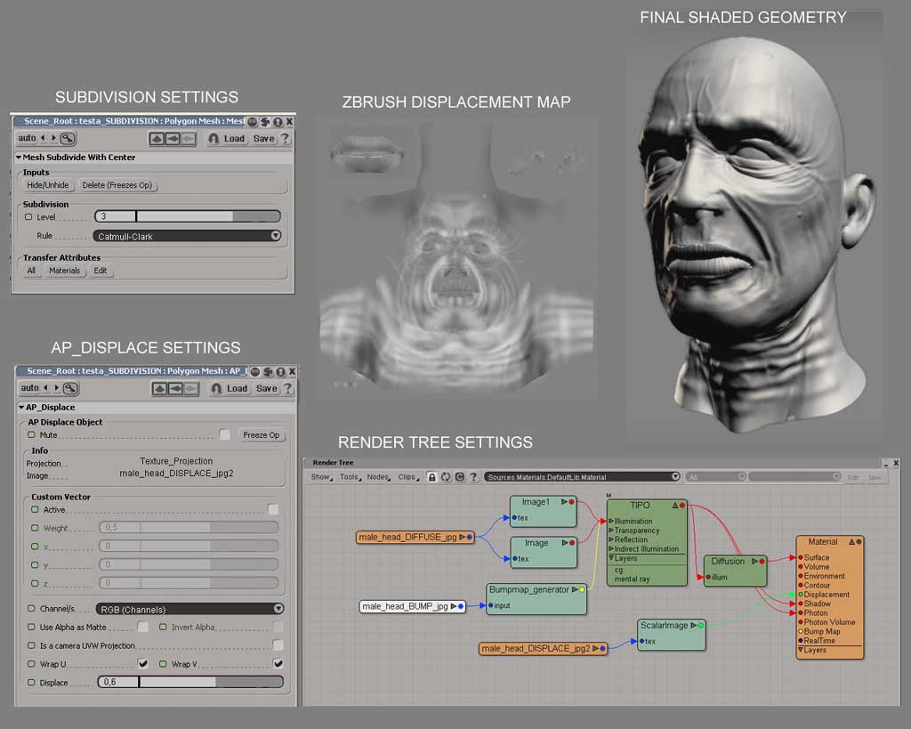Open the Rule dropdown showing Catmull-Clark
The image size is (911, 729).
click(x=187, y=236)
